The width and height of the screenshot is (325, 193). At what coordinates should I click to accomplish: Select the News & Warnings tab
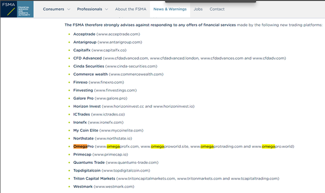click(x=170, y=9)
